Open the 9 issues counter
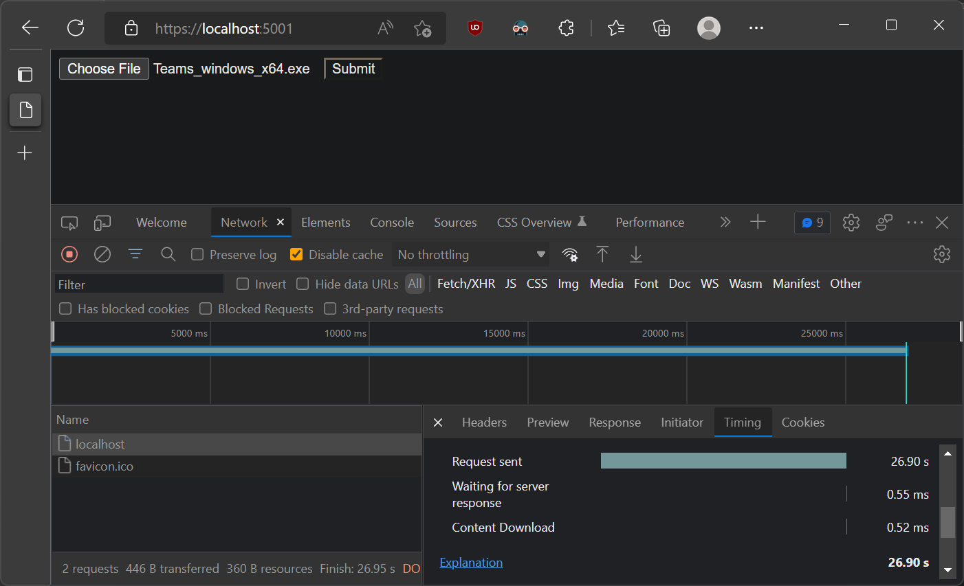Image resolution: width=964 pixels, height=586 pixels. [x=812, y=223]
